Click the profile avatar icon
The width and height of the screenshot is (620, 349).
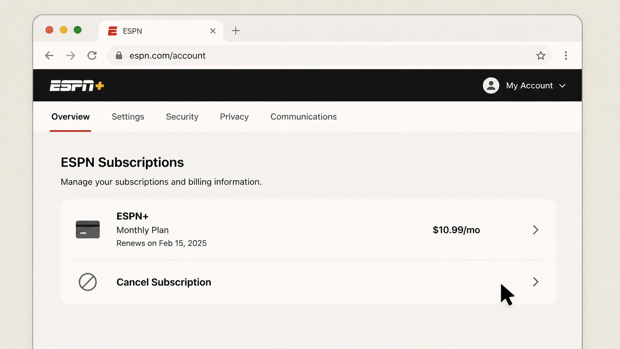(x=491, y=86)
